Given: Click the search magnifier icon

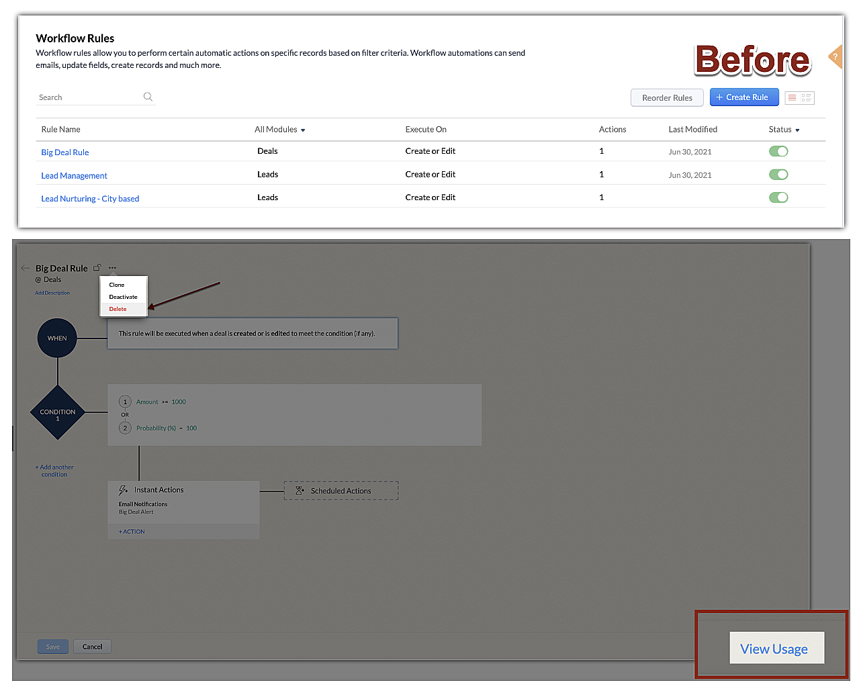Looking at the screenshot, I should point(148,97).
